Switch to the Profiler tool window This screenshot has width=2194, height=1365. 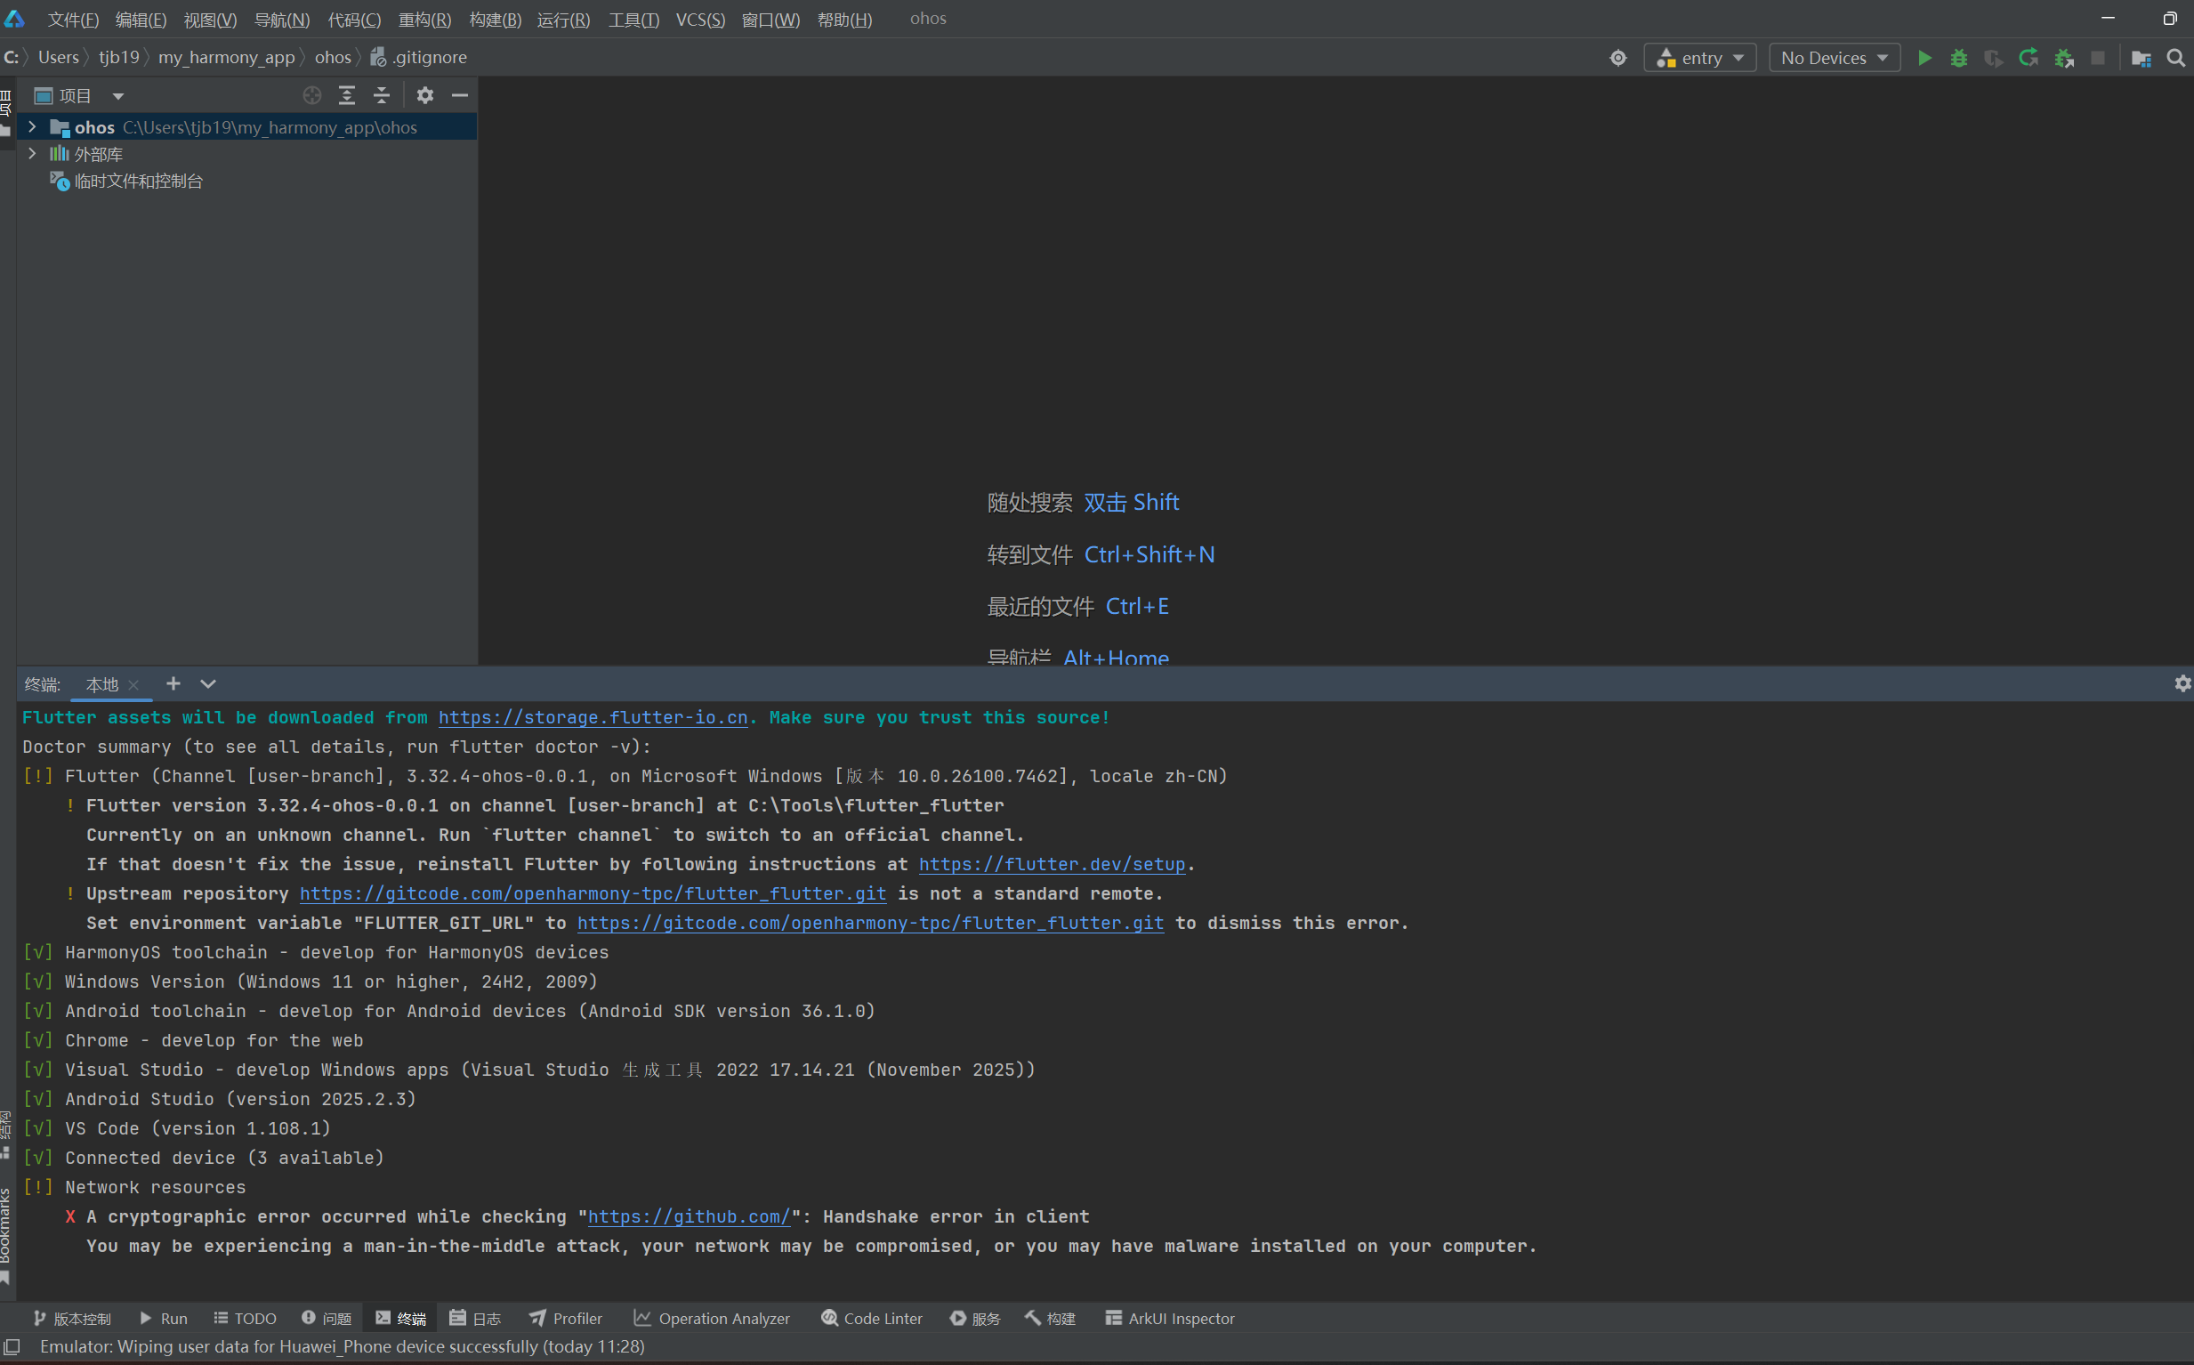(x=566, y=1318)
